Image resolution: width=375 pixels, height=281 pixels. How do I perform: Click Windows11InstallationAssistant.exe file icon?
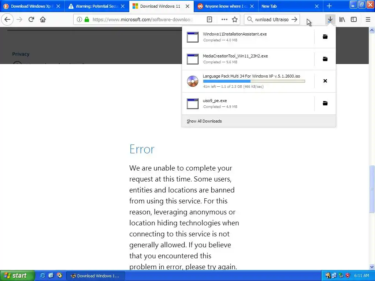point(193,37)
